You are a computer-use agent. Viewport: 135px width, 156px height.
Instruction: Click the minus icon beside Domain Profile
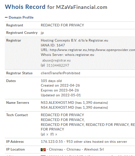(6, 17)
